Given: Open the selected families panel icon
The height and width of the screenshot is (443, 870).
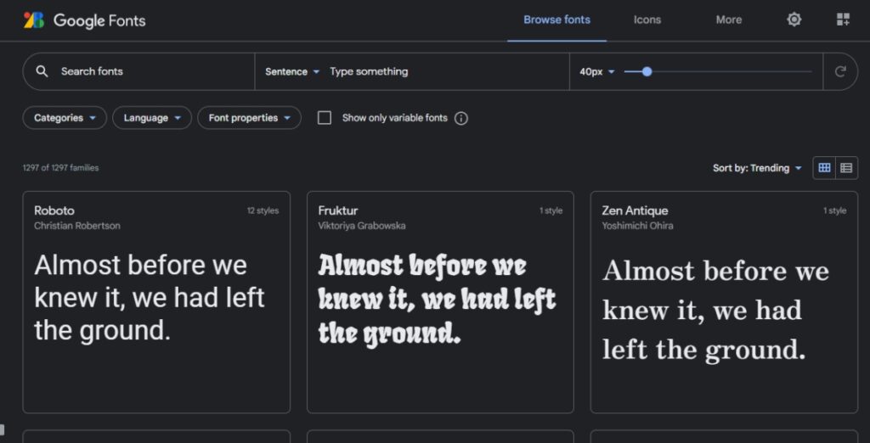Looking at the screenshot, I should pos(843,20).
